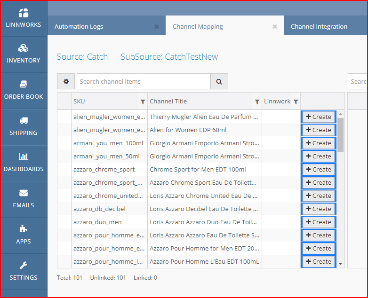Click the second search field on the right
This screenshot has height=298, width=368.
point(358,81)
